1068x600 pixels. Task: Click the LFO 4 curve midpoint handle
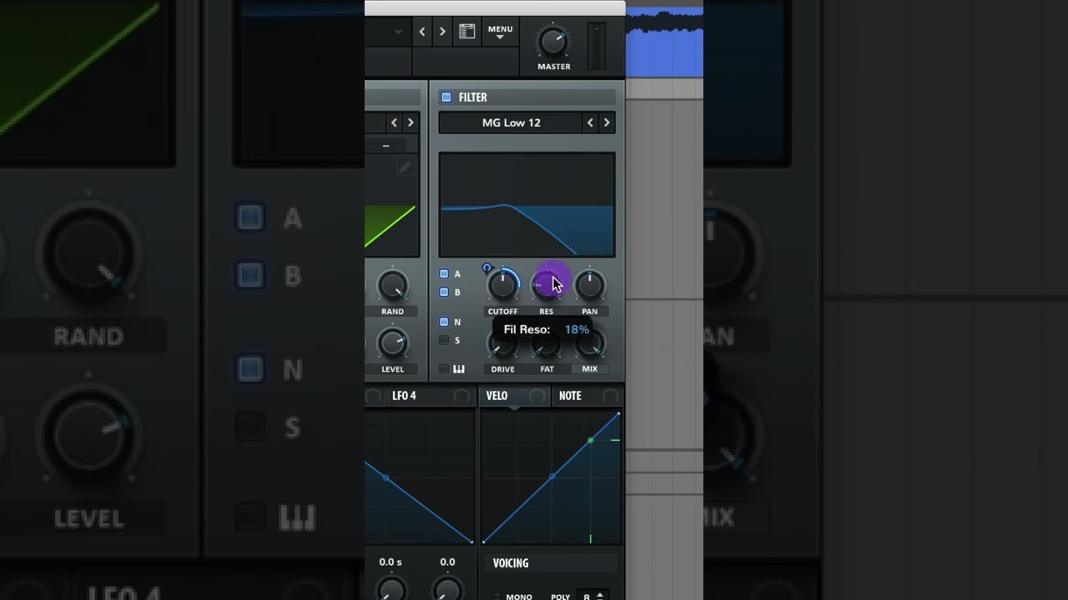pos(385,477)
